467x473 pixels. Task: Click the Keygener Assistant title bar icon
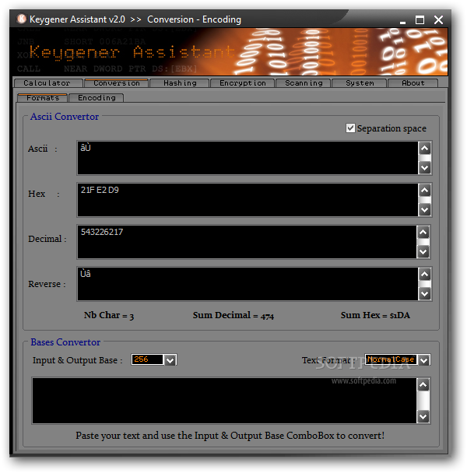click(21, 19)
